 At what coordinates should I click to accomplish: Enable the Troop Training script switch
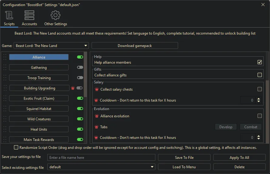[80, 78]
